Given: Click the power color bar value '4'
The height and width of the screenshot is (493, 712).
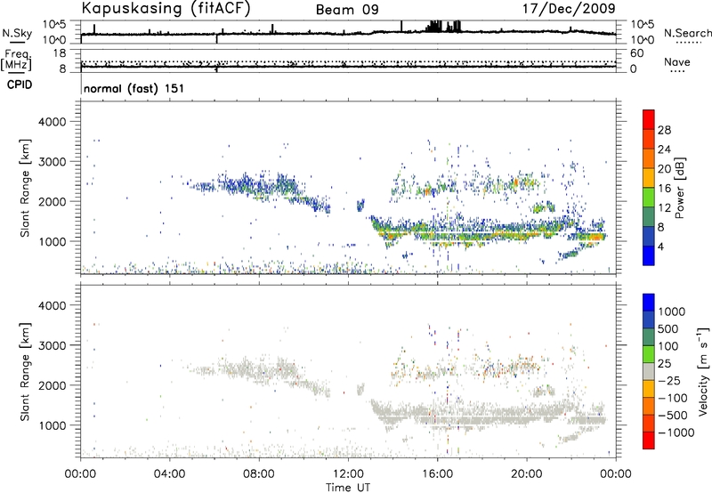Looking at the screenshot, I should 660,246.
